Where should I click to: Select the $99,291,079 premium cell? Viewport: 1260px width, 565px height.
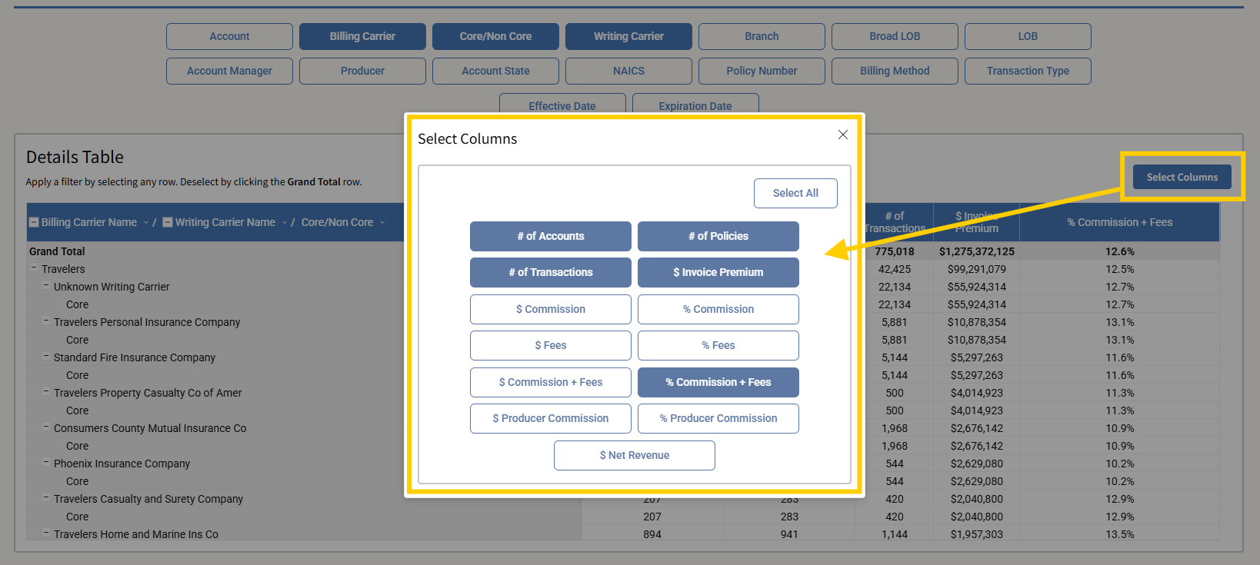click(x=977, y=269)
